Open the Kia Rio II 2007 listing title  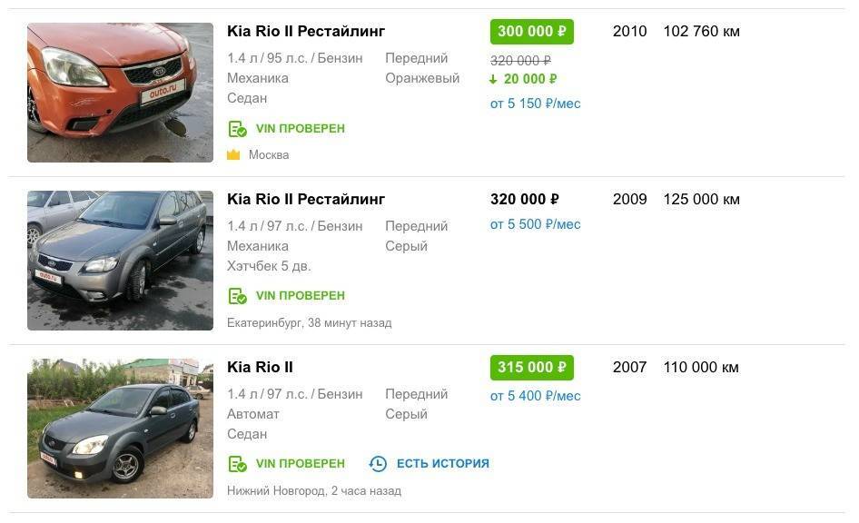[260, 368]
